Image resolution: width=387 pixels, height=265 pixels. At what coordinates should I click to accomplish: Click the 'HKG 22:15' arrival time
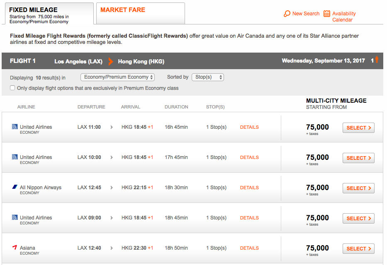coord(134,188)
